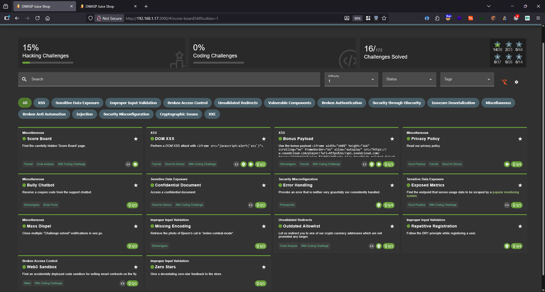Open coding challenge icon on Outdated Allowlist card
Screen dimensions: 545x292
tap(372, 246)
